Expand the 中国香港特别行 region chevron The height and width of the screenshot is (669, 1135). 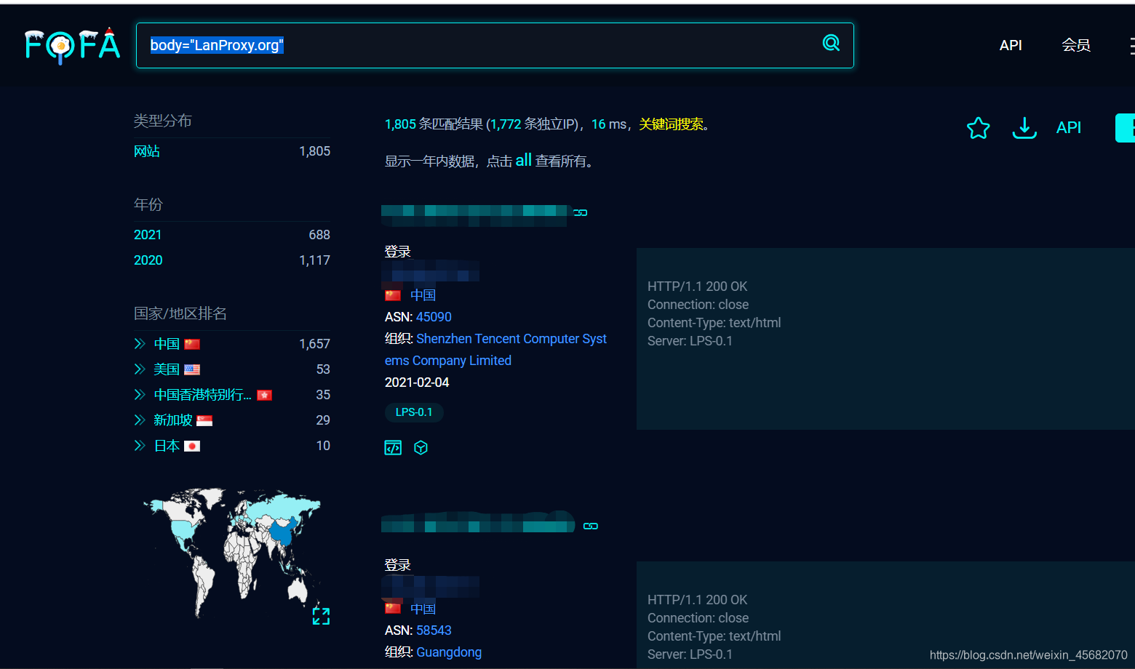[x=140, y=395]
